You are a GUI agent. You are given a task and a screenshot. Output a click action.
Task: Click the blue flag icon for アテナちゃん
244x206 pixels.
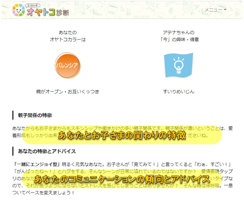(179, 65)
